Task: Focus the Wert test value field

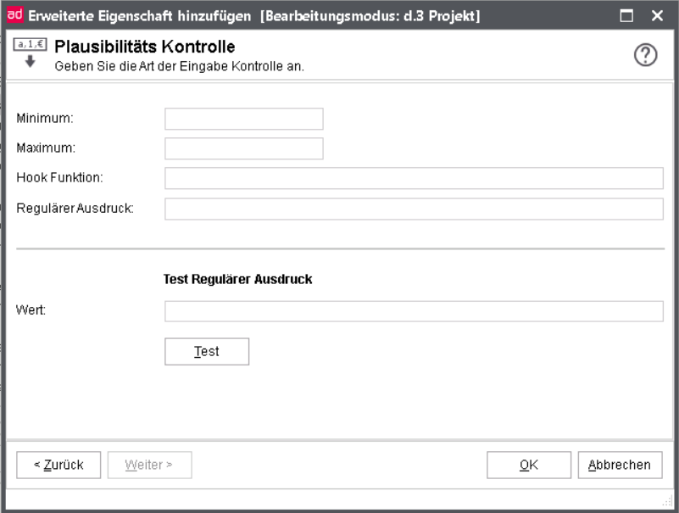Action: click(x=413, y=311)
